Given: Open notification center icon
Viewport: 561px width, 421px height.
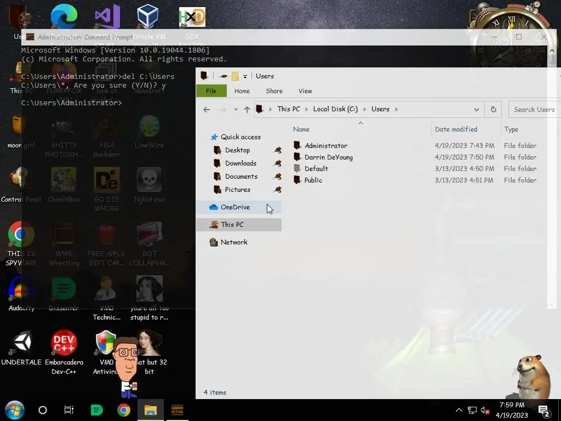Looking at the screenshot, I should tap(544, 411).
